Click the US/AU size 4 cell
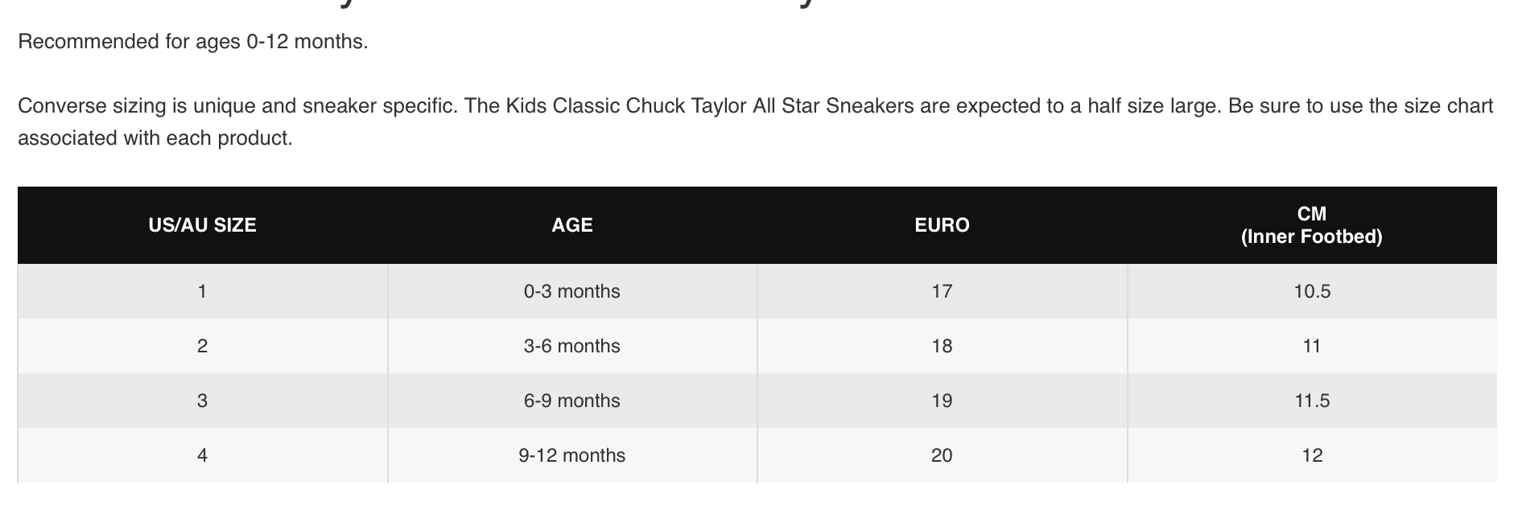The height and width of the screenshot is (510, 1518). [202, 455]
